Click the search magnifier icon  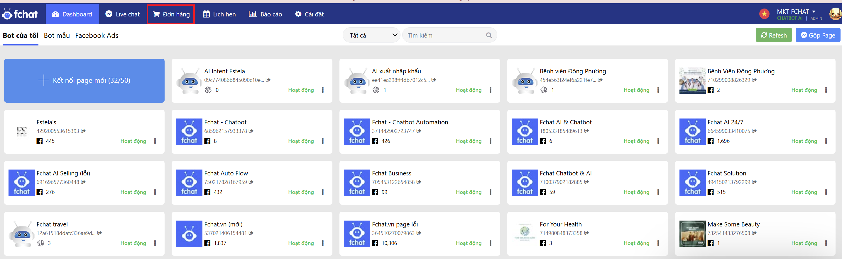click(489, 35)
